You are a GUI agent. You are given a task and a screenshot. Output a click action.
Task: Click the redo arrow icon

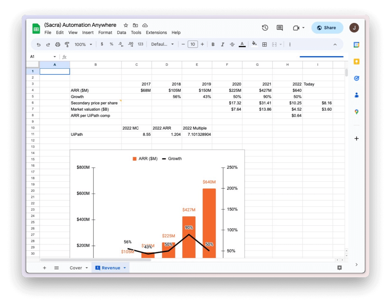(48, 44)
